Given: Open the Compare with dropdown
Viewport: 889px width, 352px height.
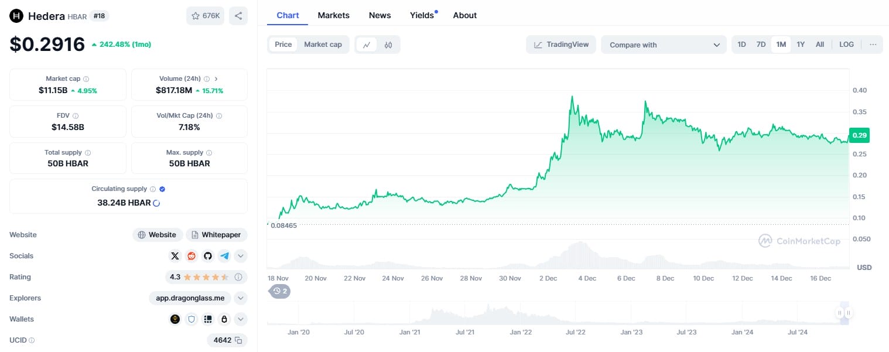Looking at the screenshot, I should [664, 45].
